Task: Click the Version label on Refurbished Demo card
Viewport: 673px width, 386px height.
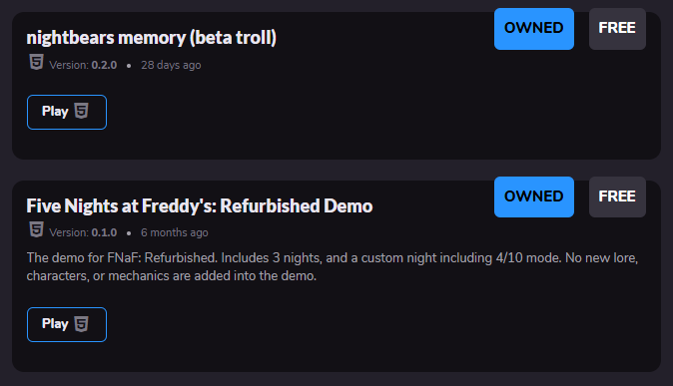Action: [69, 232]
